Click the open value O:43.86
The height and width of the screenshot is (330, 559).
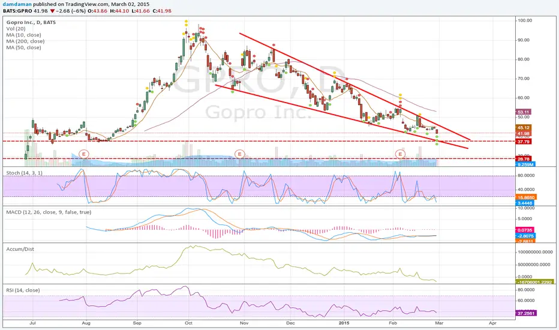[x=98, y=11]
